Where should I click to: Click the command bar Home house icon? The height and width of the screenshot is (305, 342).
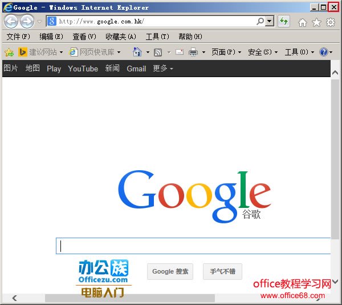click(137, 52)
